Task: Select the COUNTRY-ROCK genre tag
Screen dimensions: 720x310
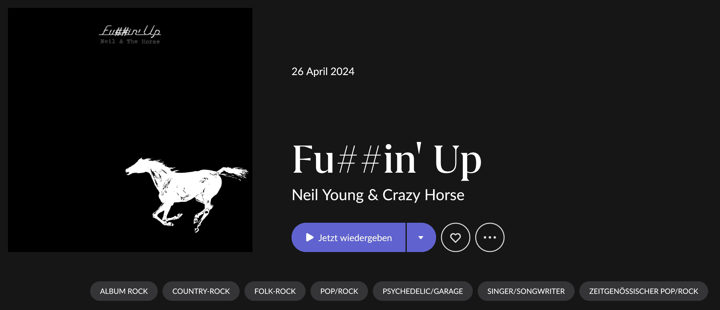Action: click(201, 291)
